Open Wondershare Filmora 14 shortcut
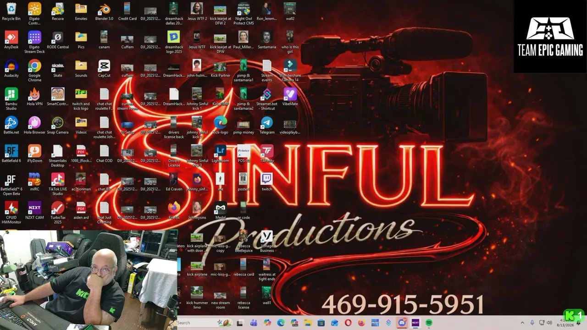Screen dimensions: 587x330 [x=290, y=71]
